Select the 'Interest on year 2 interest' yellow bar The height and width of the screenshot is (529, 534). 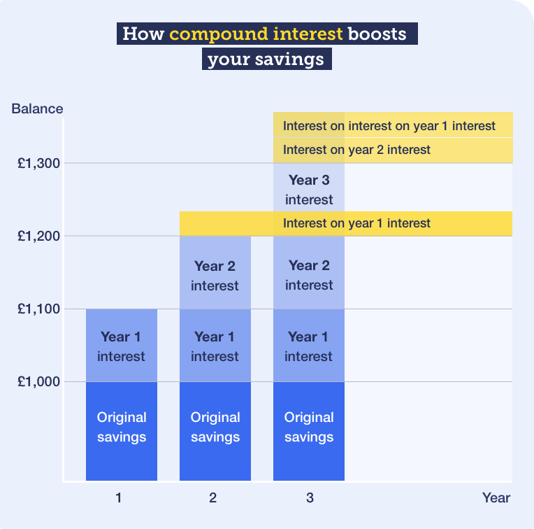point(393,150)
